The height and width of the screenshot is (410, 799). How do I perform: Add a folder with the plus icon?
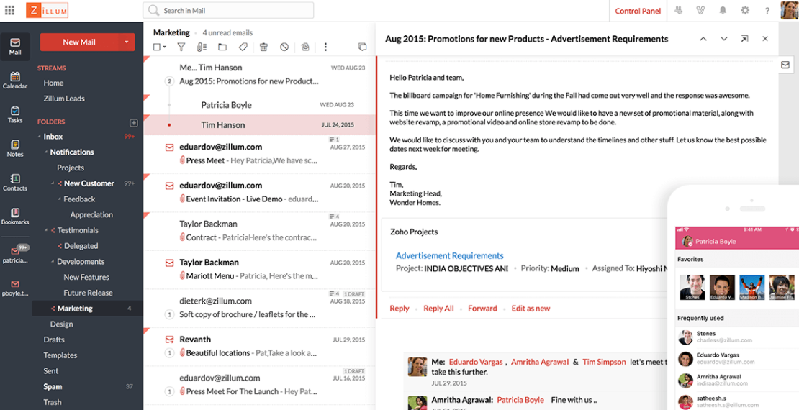(133, 123)
